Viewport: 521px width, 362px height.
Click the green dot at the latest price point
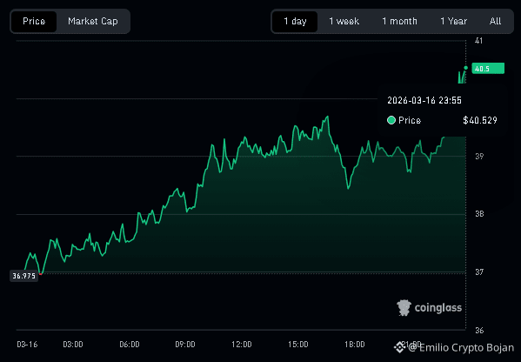pos(465,68)
